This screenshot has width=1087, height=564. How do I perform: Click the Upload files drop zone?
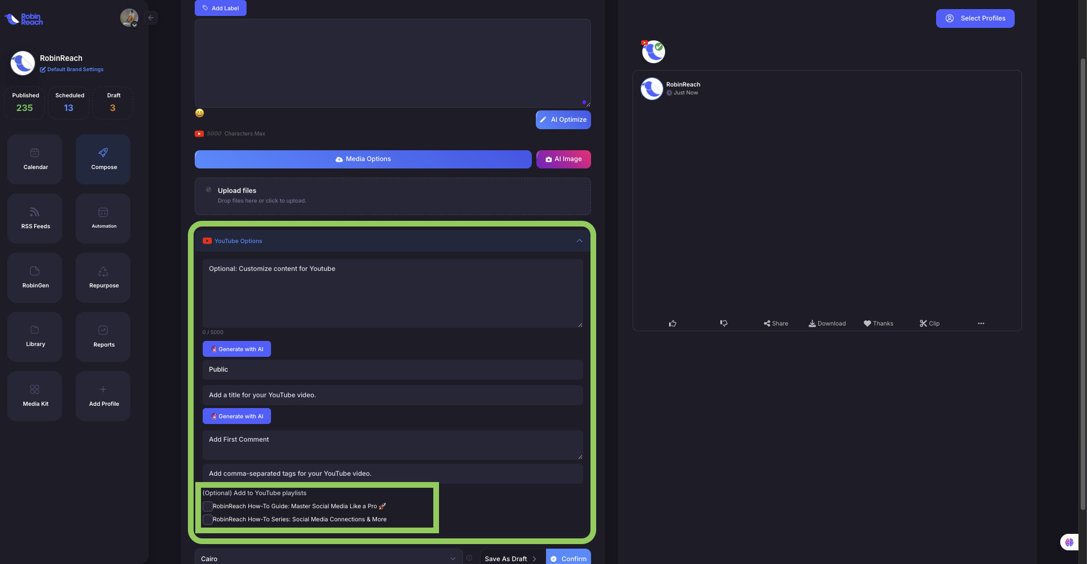pyautogui.click(x=392, y=196)
